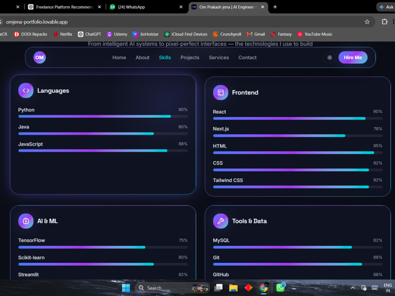The width and height of the screenshot is (395, 296).
Task: Click the Tools & Data wrench icon
Action: [221, 221]
